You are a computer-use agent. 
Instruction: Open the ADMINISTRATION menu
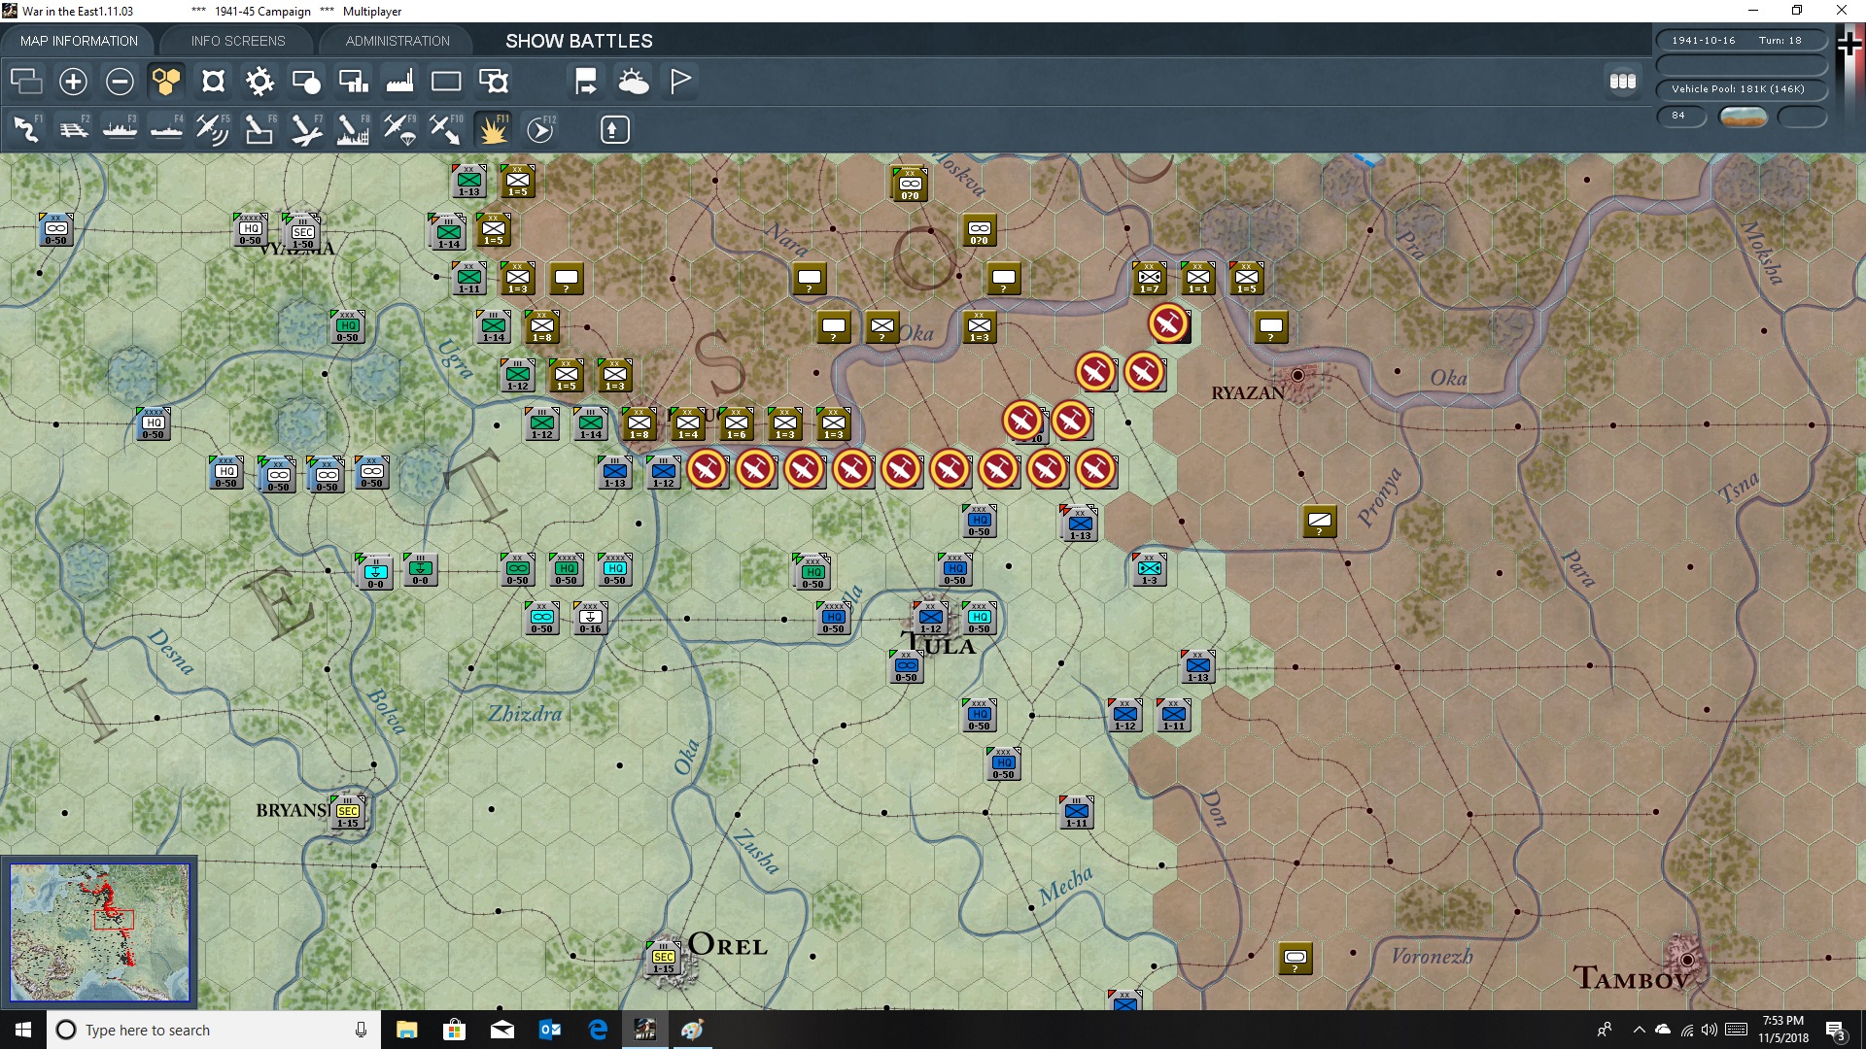pyautogui.click(x=396, y=40)
